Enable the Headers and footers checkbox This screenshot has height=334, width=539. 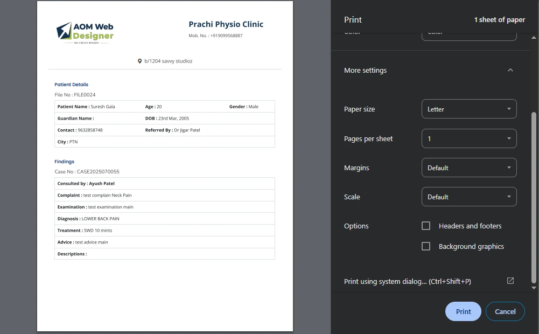[426, 226]
